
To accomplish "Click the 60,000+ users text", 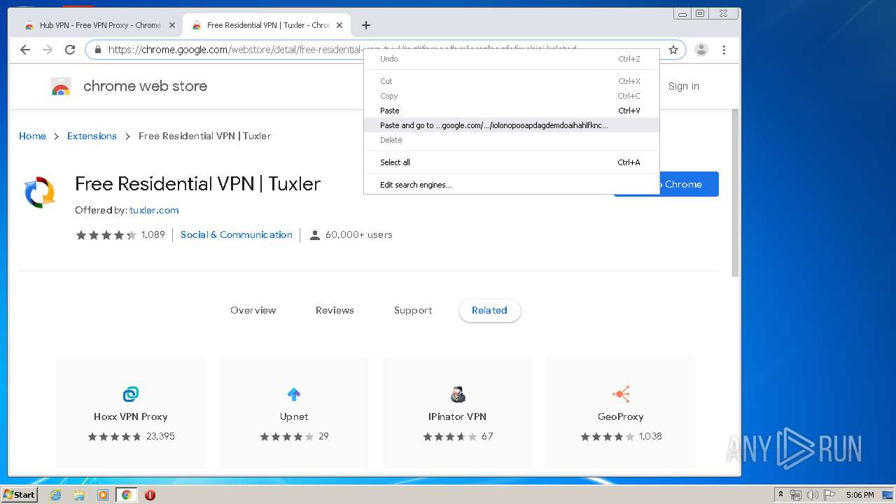I will pyautogui.click(x=358, y=234).
